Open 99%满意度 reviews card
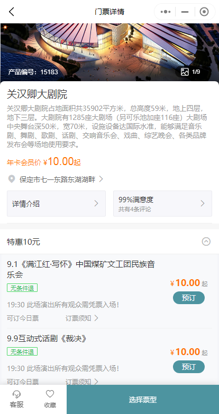 click(x=163, y=204)
